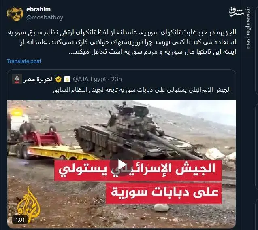Click the gold verified badge
This screenshot has width=258, height=230.
[x=58, y=80]
